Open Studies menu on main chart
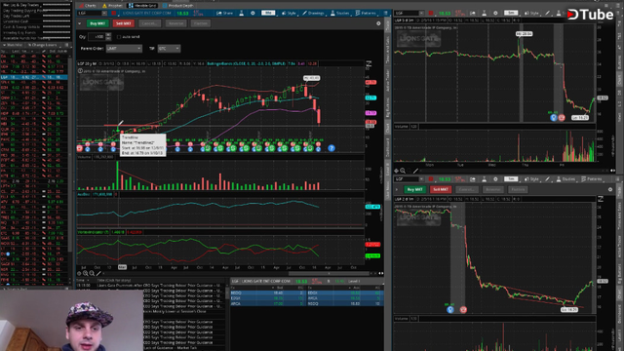This screenshot has height=351, width=624. pos(340,13)
